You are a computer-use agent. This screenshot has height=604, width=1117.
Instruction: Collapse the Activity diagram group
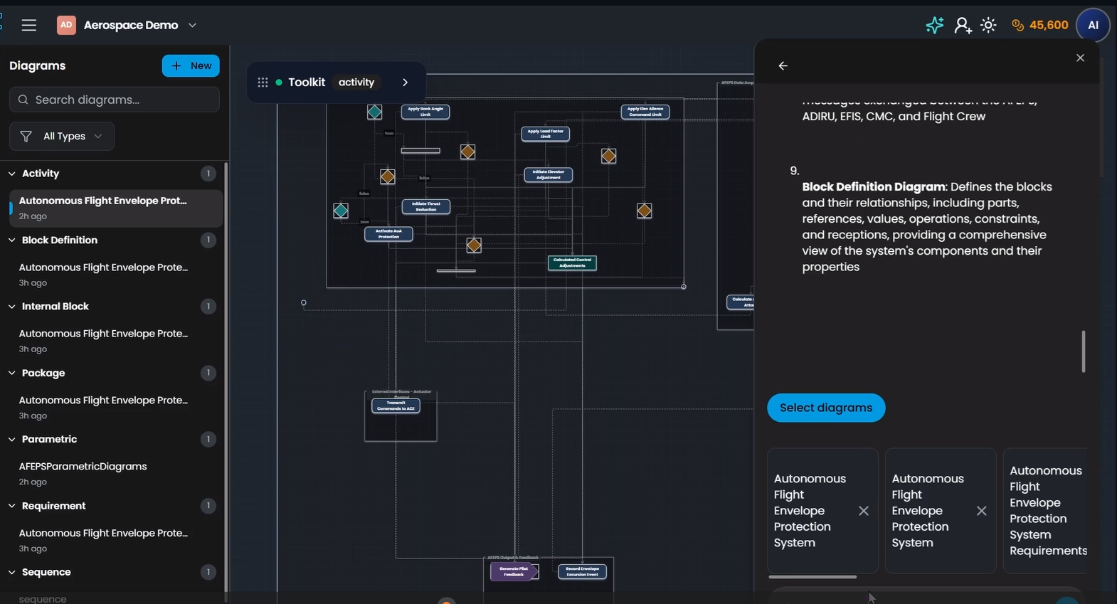tap(12, 174)
